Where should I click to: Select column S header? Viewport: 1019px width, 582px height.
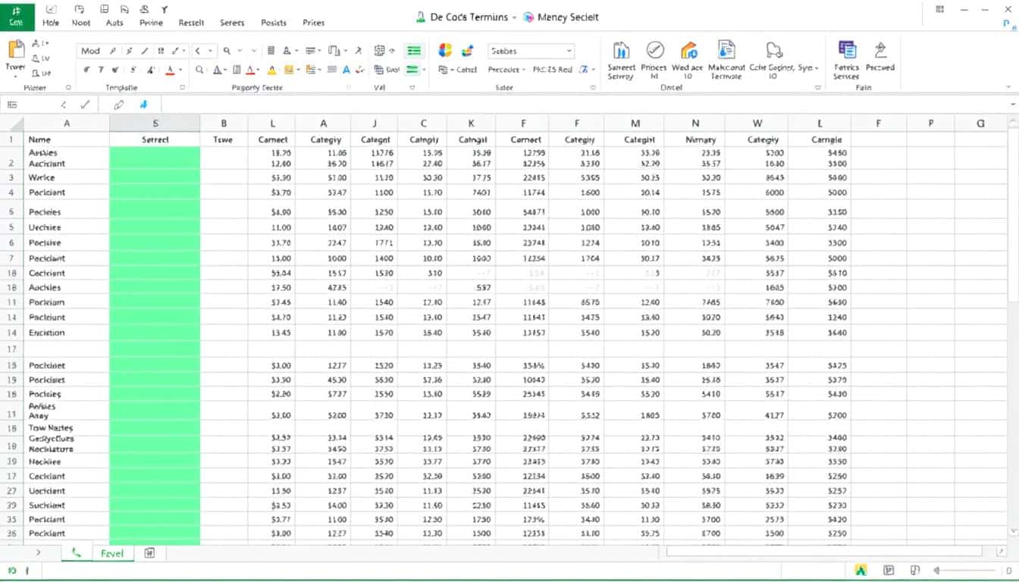click(x=155, y=123)
